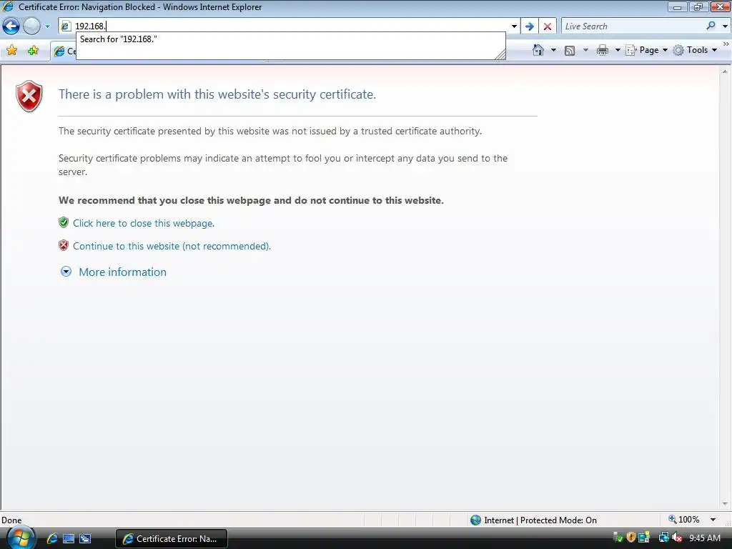Launch Internet Explorer from Quick Launch
The width and height of the screenshot is (732, 549).
[52, 538]
